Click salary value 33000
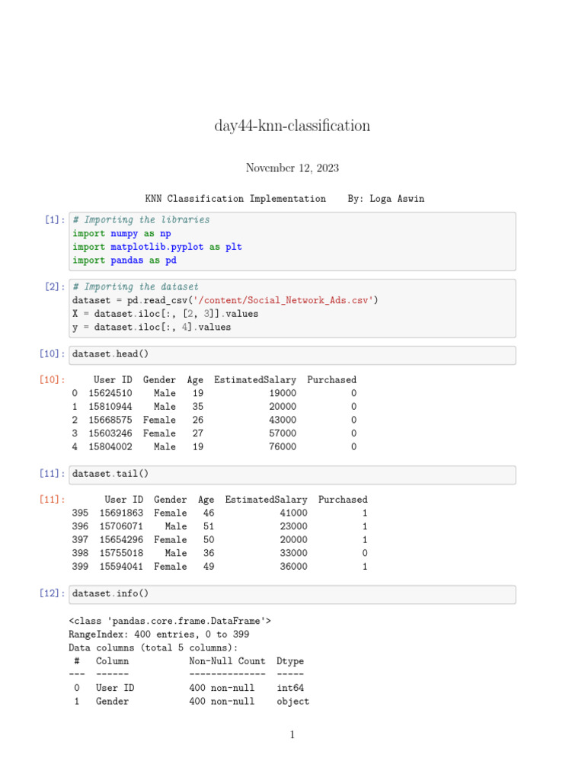Image resolution: width=585 pixels, height=780 pixels. [293, 554]
